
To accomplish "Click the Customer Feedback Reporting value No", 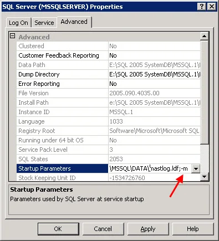I will pyautogui.click(x=154, y=55).
